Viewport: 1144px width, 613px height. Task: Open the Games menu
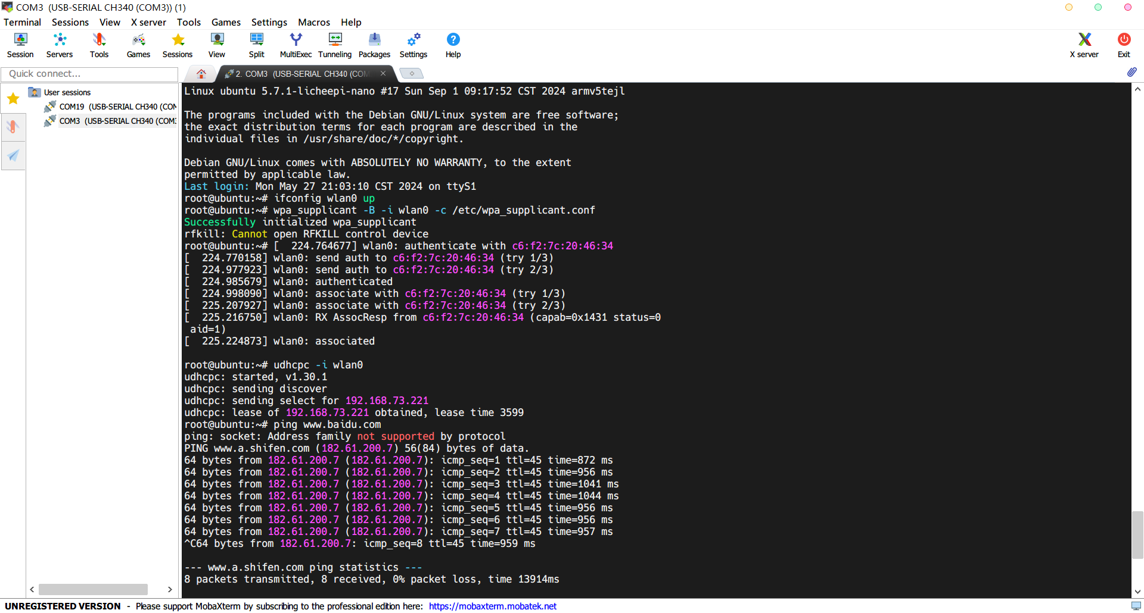coord(226,22)
